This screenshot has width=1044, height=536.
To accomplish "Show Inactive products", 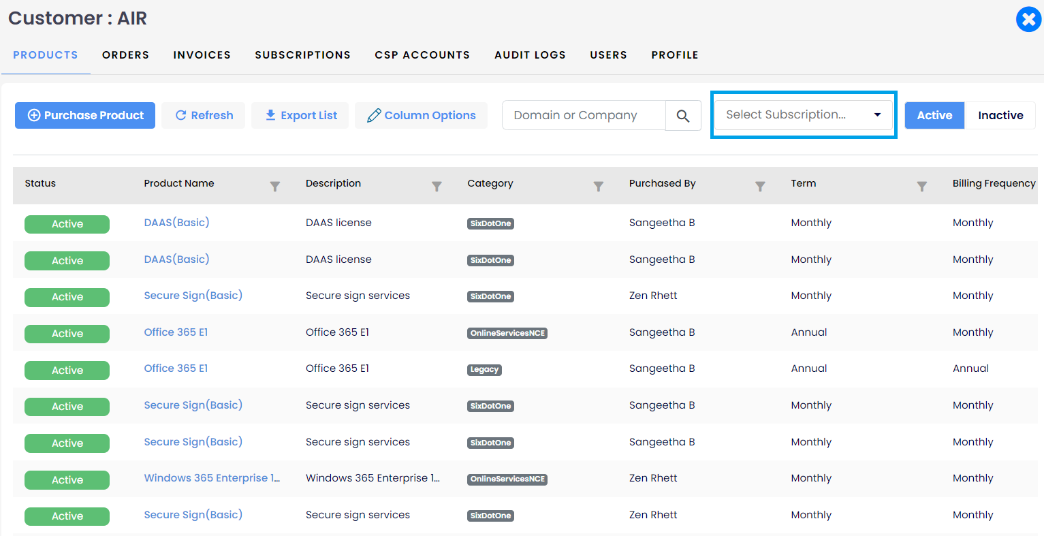I will (1000, 115).
